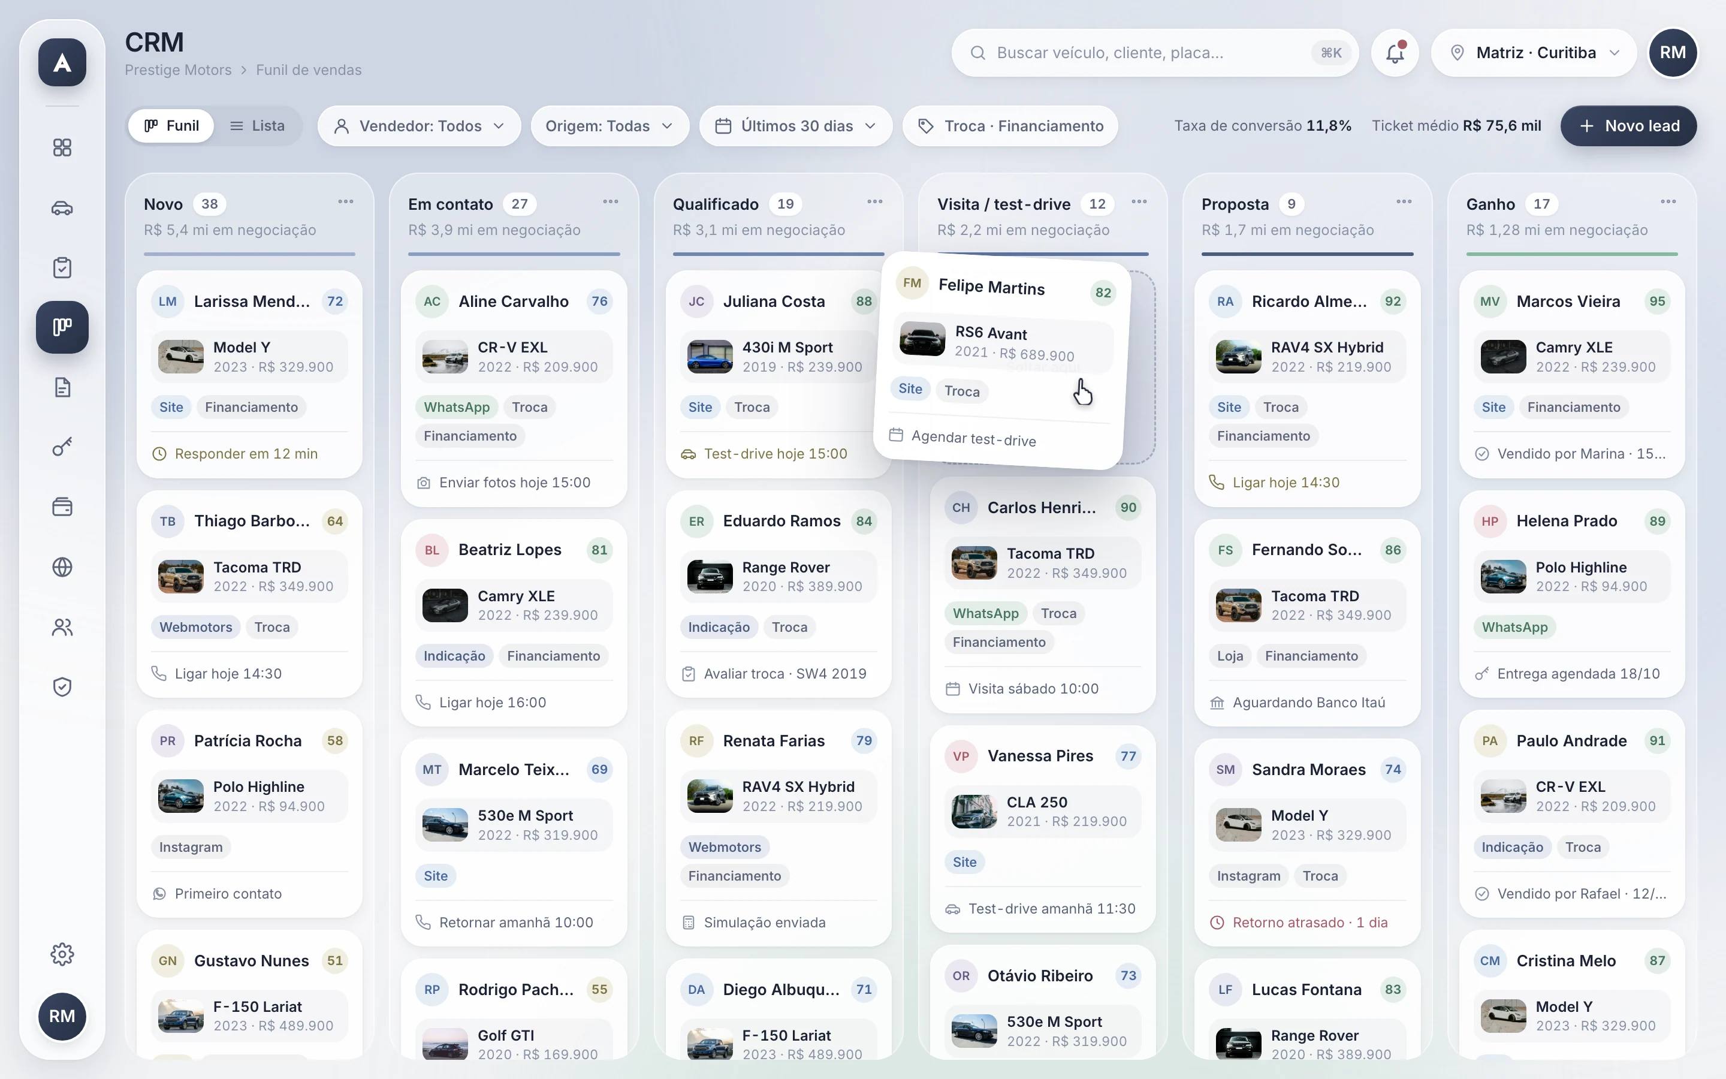
Task: Focus the vehicle/client search field
Action: coord(1155,53)
